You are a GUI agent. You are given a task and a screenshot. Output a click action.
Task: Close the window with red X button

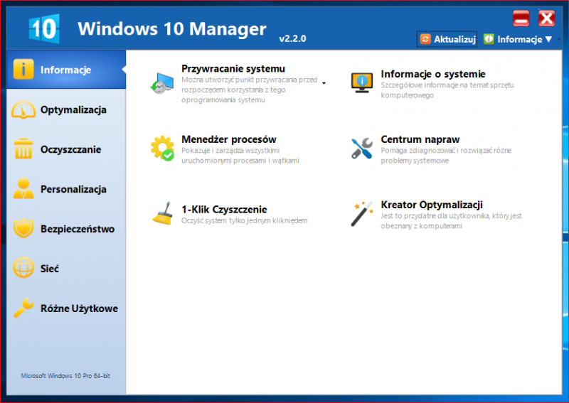(x=546, y=18)
